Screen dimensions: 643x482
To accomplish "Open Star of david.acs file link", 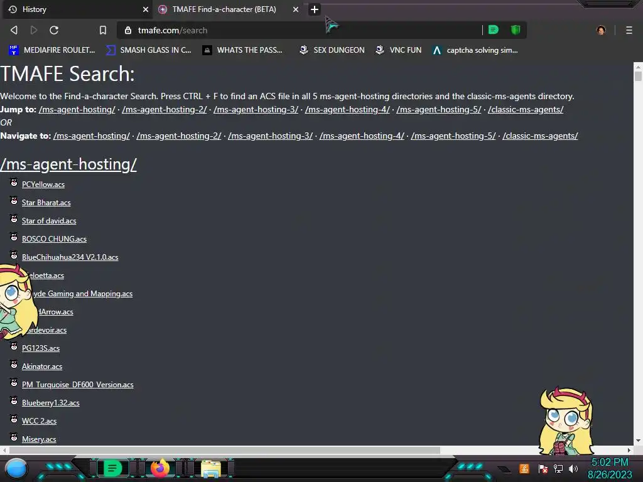I will pos(49,221).
